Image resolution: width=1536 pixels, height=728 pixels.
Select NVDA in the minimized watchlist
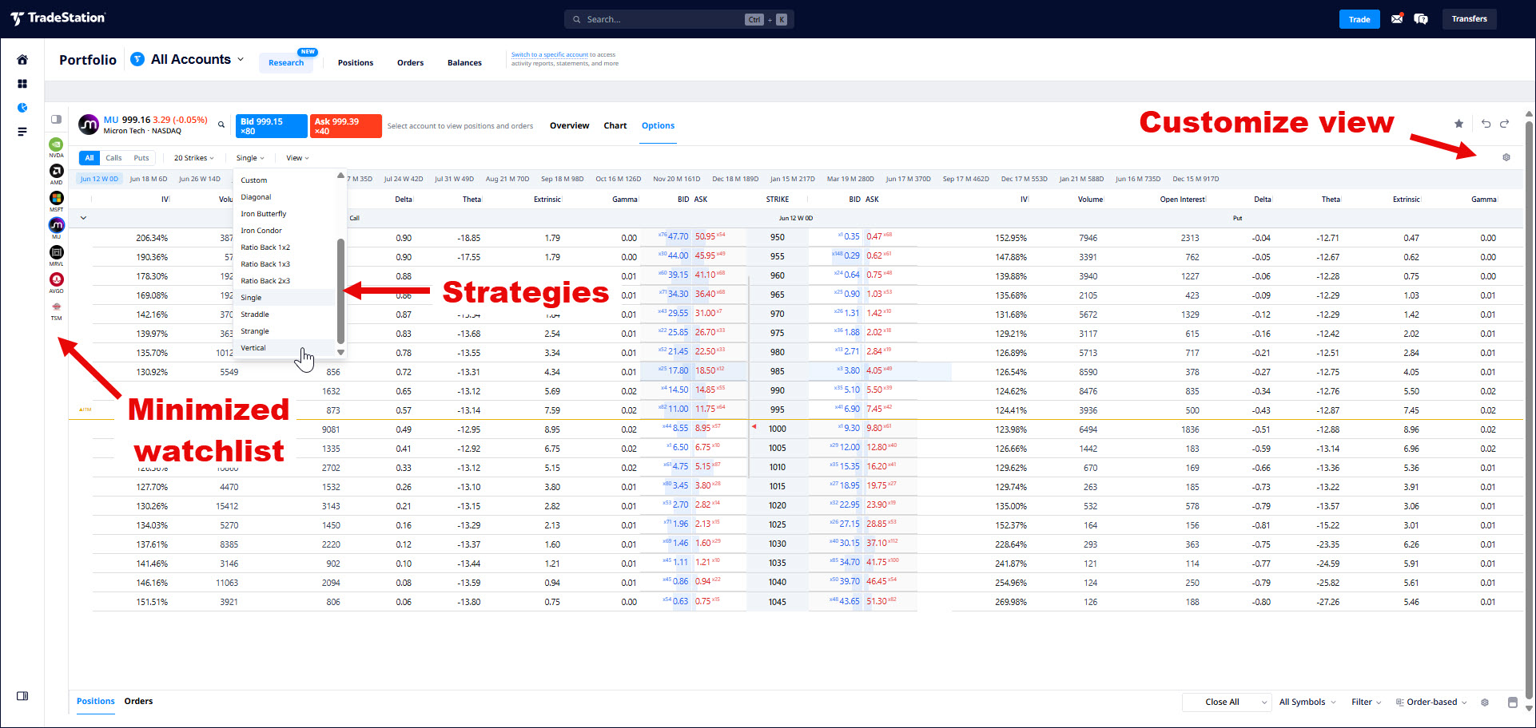[x=56, y=147]
